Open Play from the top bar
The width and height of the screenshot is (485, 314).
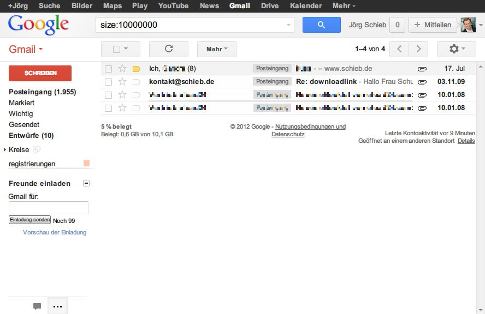coord(140,6)
